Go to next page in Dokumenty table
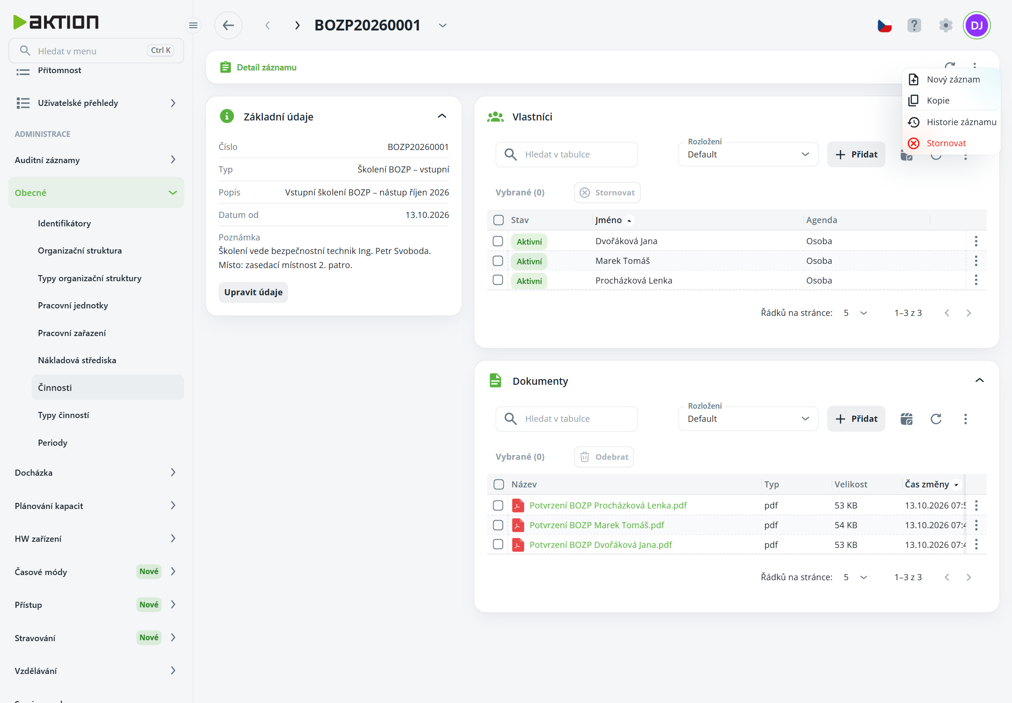This screenshot has height=703, width=1012. pyautogui.click(x=969, y=577)
